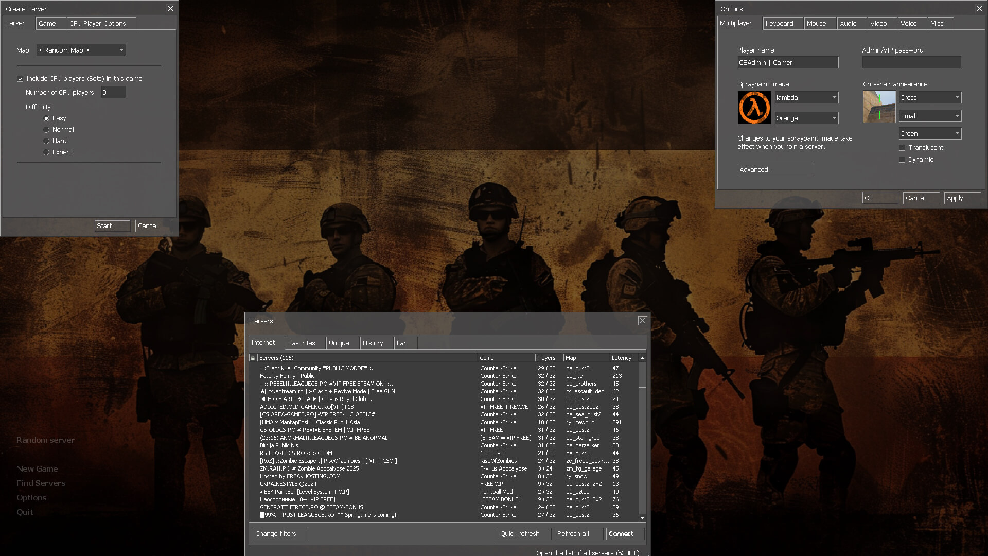Click Connect button
988x556 pixels.
point(625,533)
